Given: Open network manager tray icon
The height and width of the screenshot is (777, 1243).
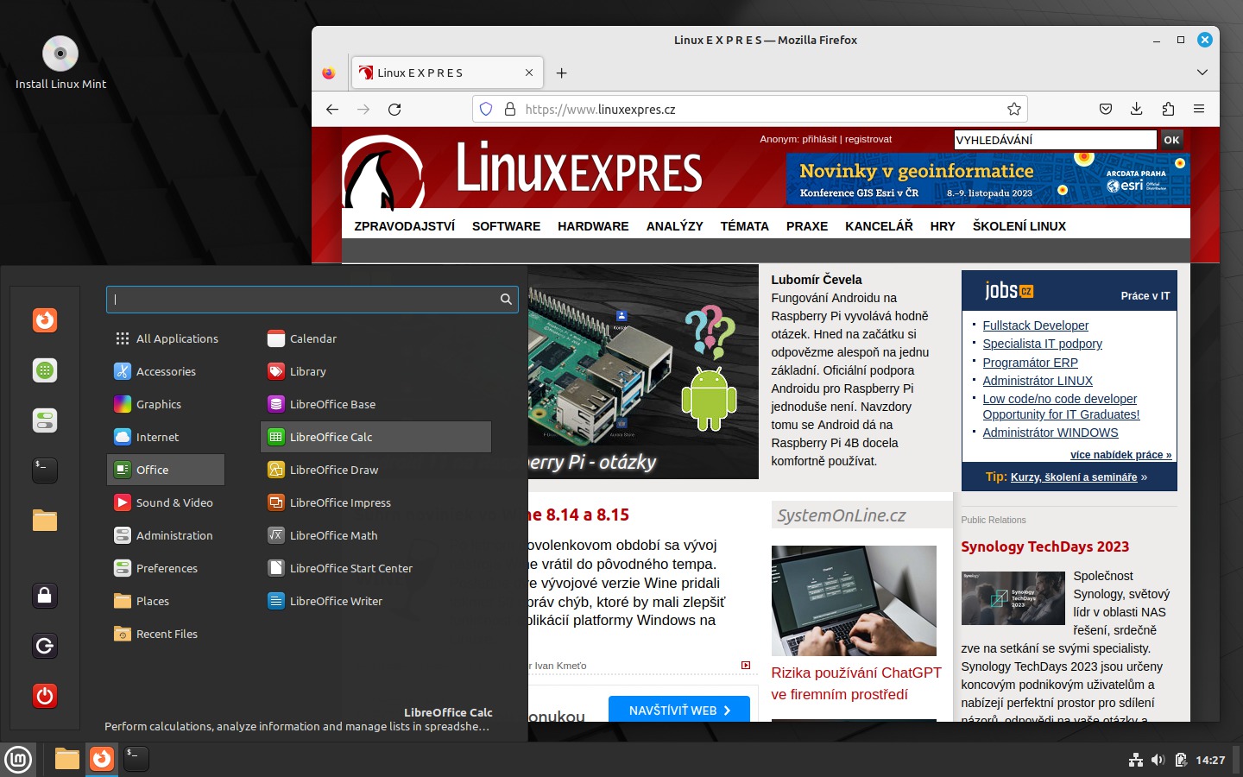Looking at the screenshot, I should (1136, 760).
